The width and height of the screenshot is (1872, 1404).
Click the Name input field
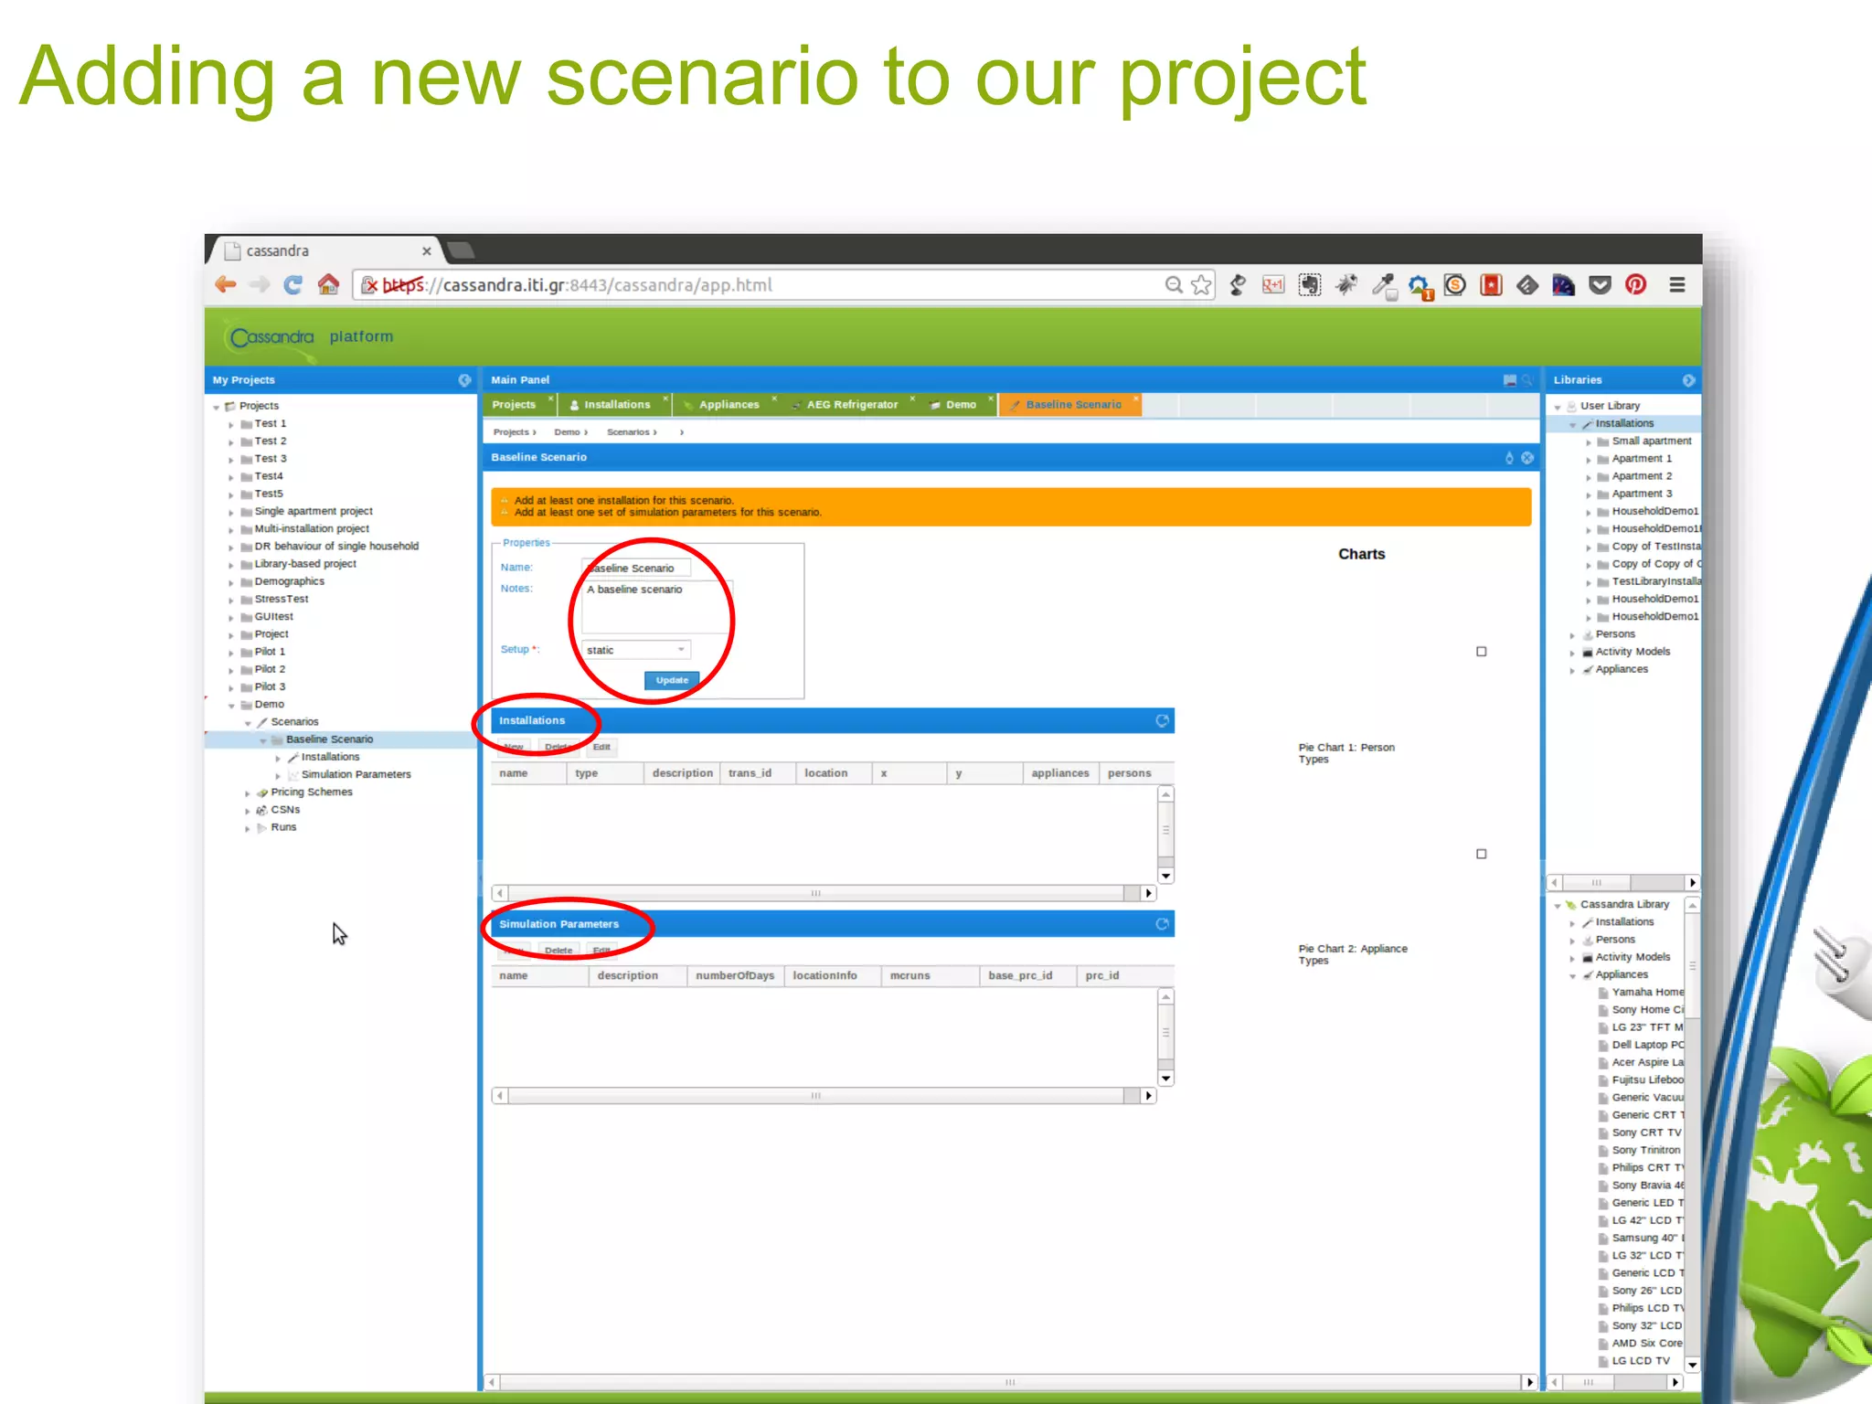point(636,569)
